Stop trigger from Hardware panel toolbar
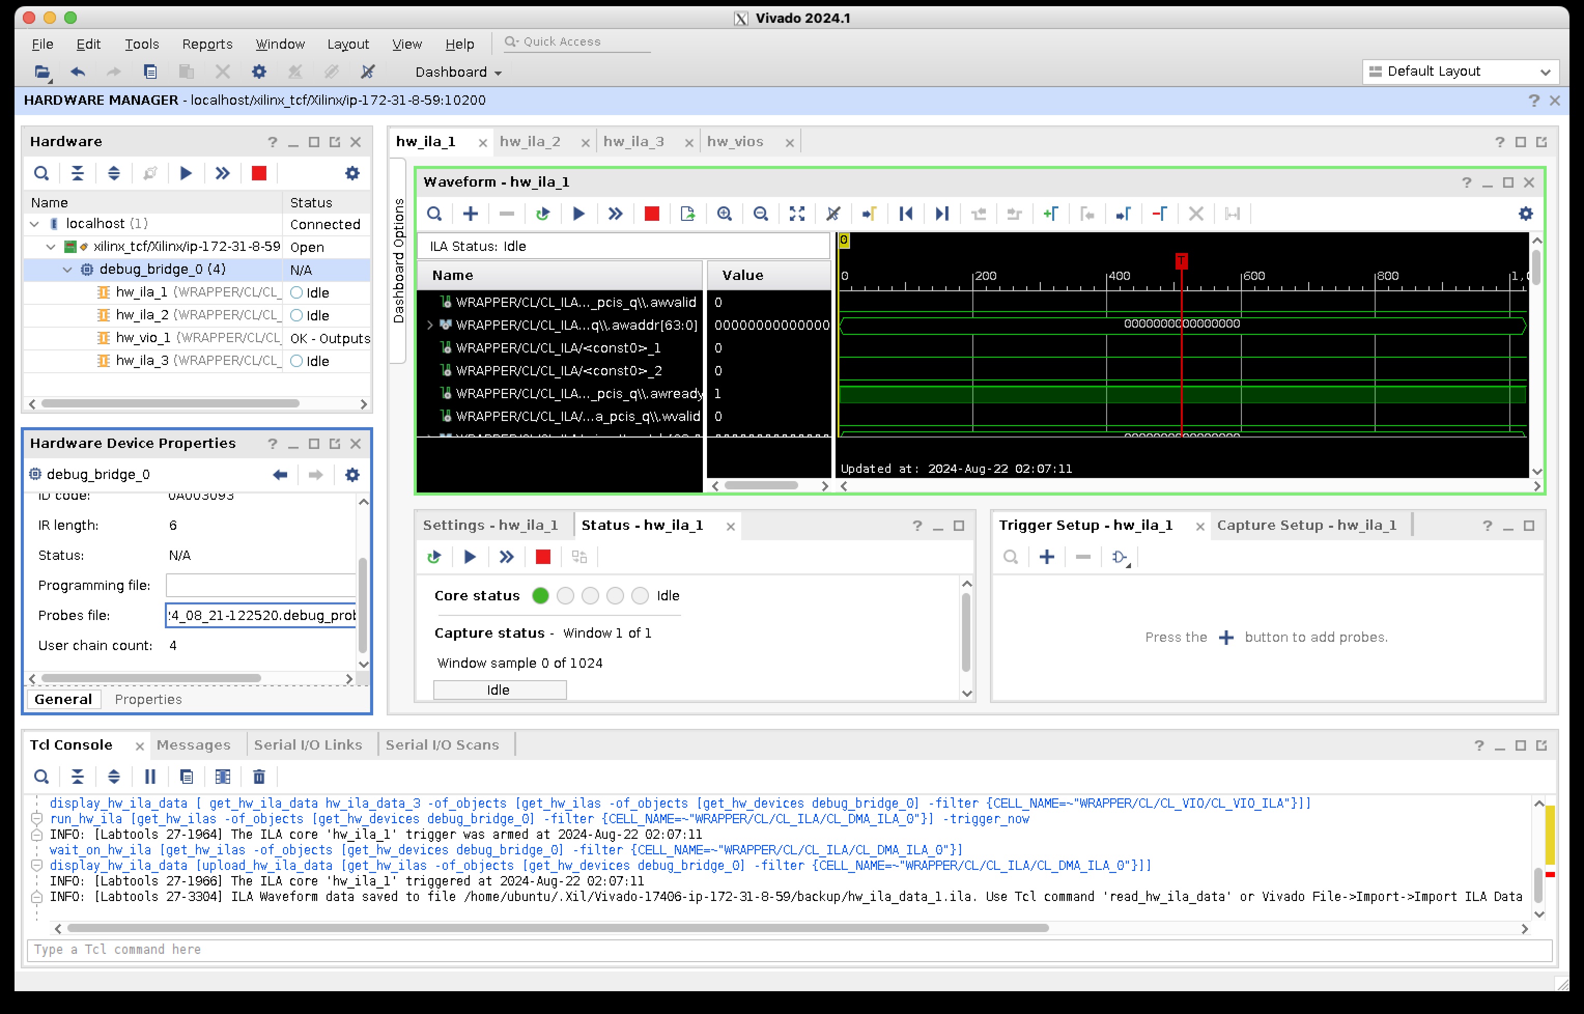 pyautogui.click(x=259, y=173)
